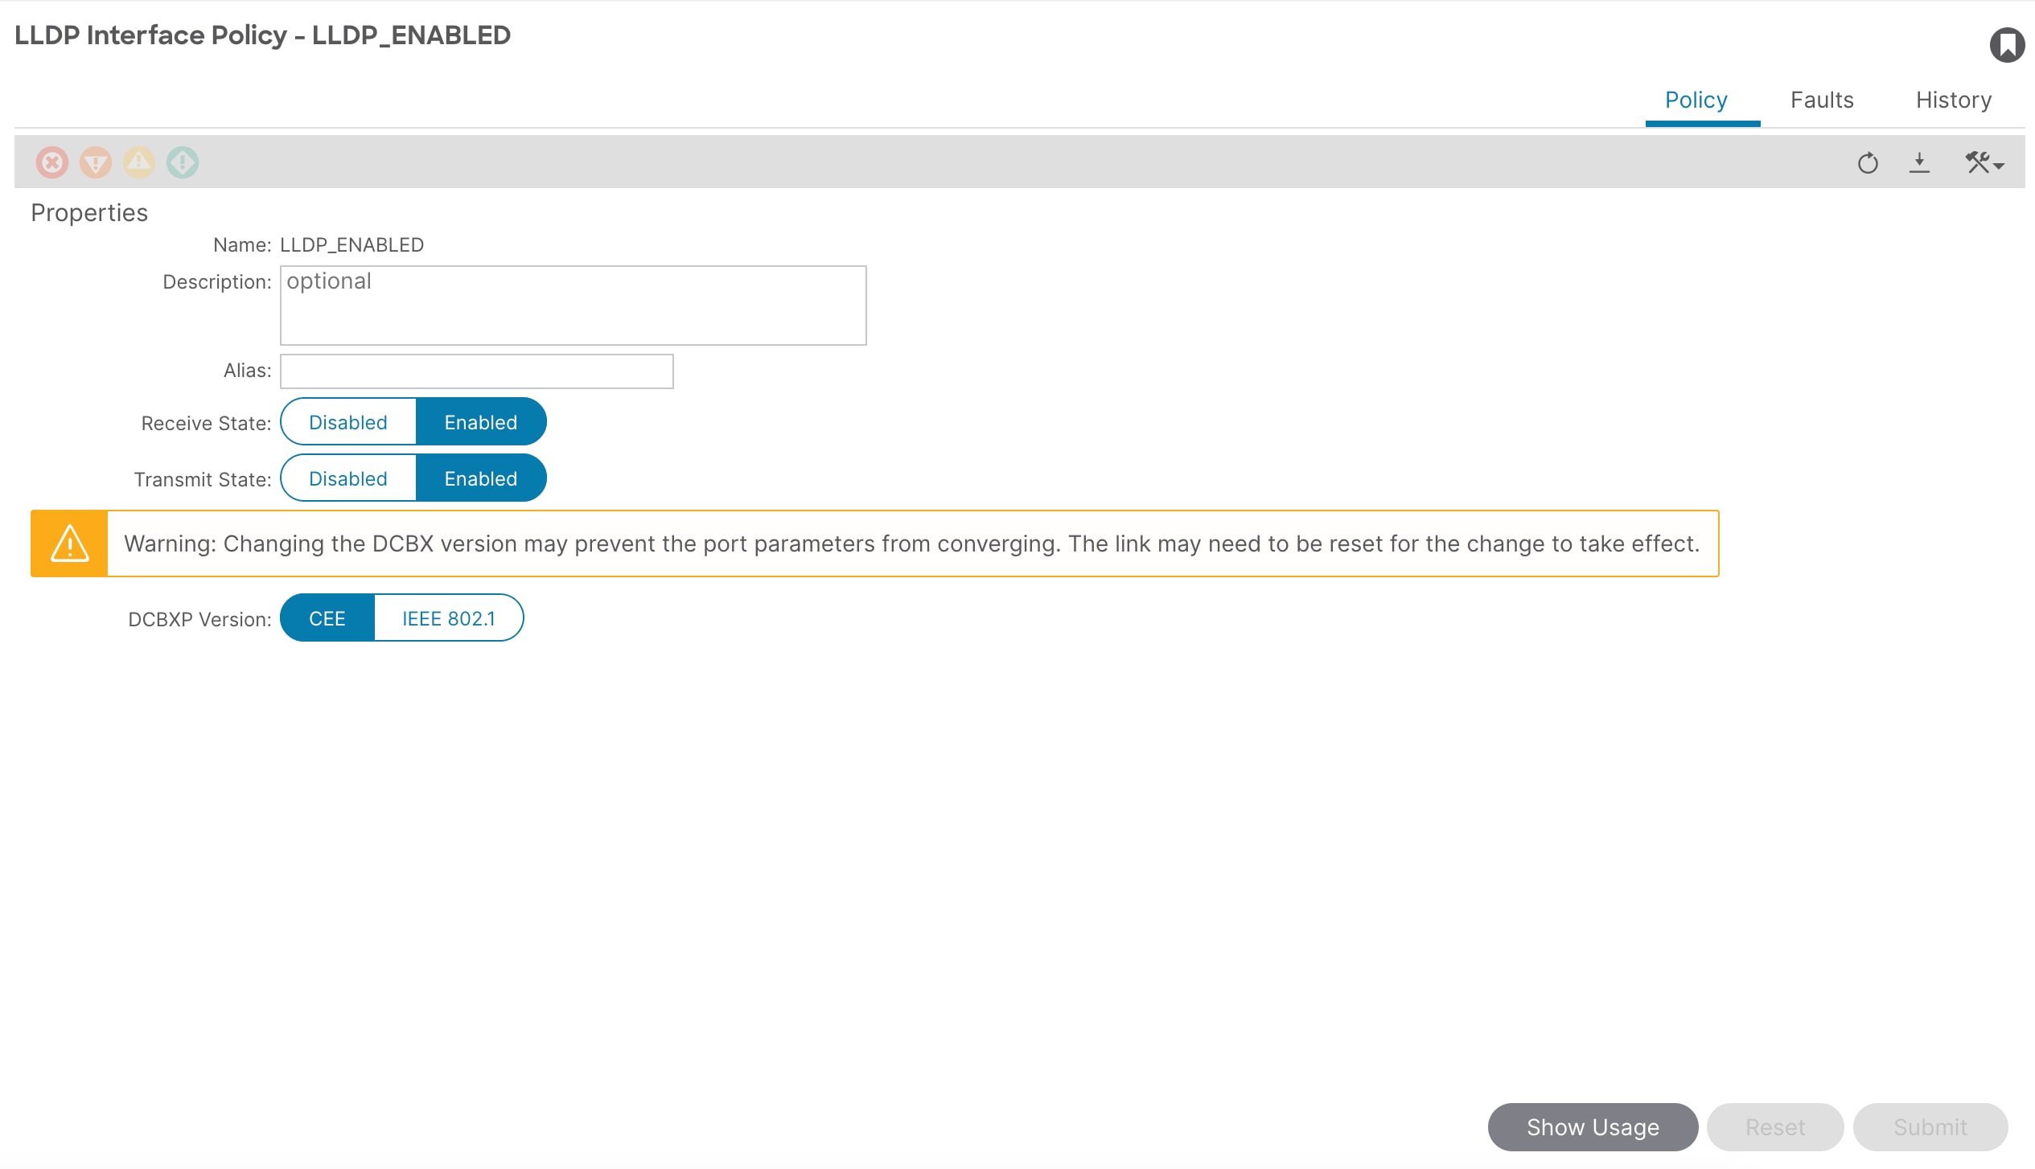Click the critical faults red icon

click(51, 163)
